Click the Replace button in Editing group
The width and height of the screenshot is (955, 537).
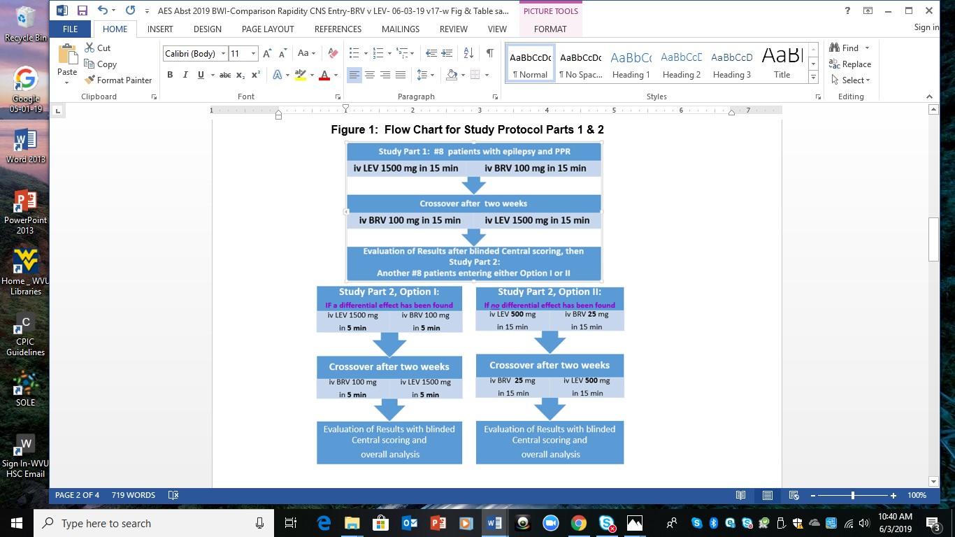(x=850, y=64)
